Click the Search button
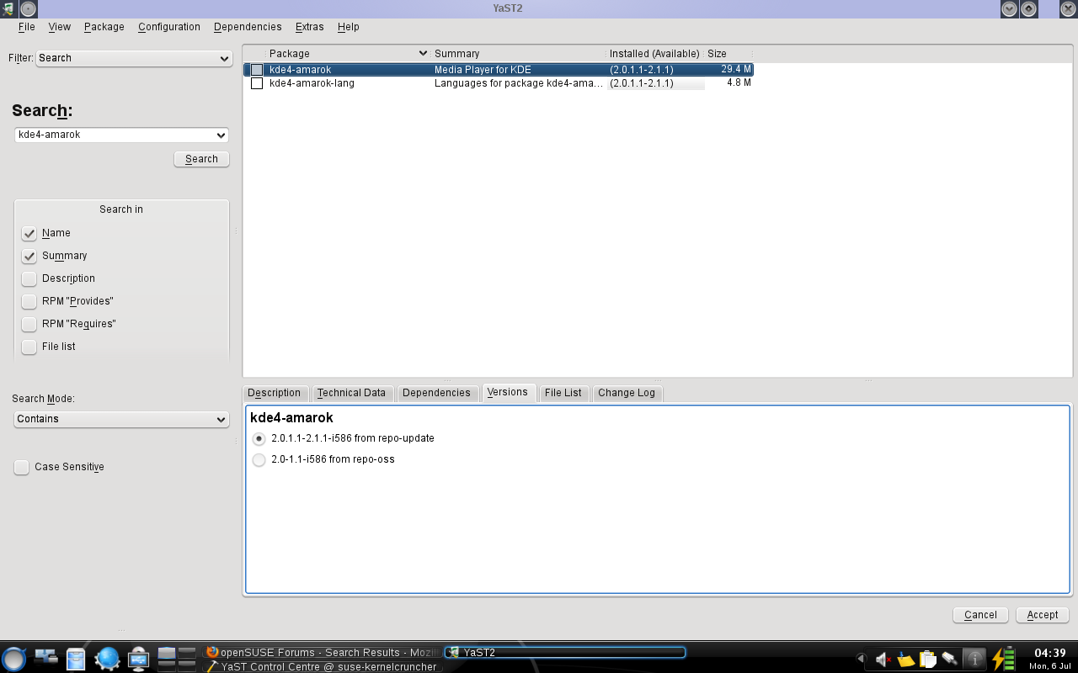Image resolution: width=1078 pixels, height=673 pixels. (201, 159)
